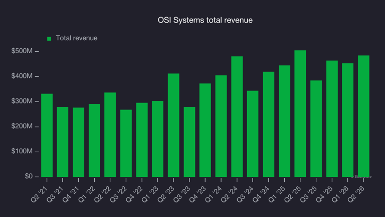This screenshot has width=385, height=217.
Task: Select the Q4 '24 revenue bar
Action: pyautogui.click(x=269, y=124)
